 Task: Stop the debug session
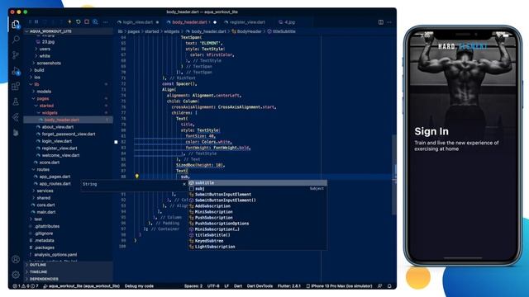(87, 22)
